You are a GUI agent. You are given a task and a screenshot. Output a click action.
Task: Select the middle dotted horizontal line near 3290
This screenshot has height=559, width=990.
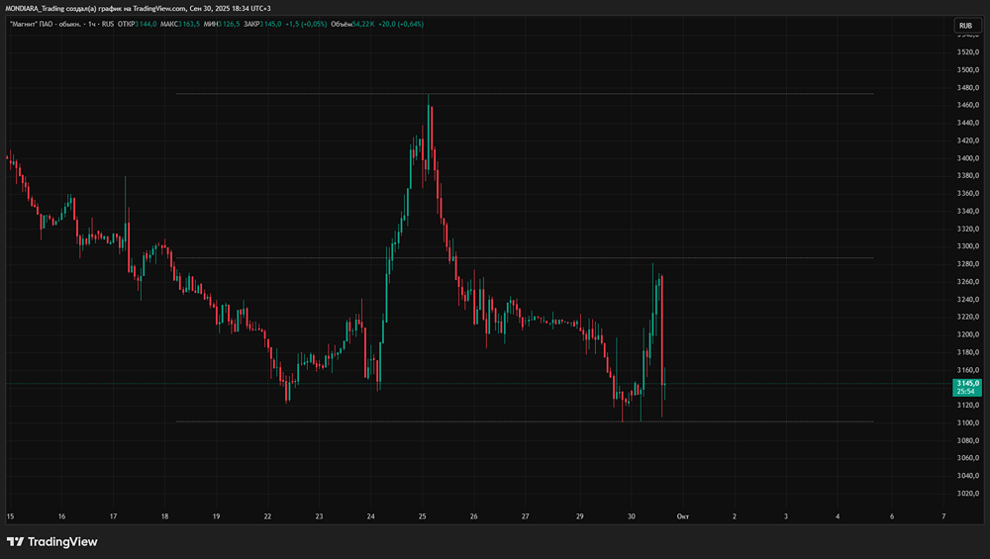(525, 258)
